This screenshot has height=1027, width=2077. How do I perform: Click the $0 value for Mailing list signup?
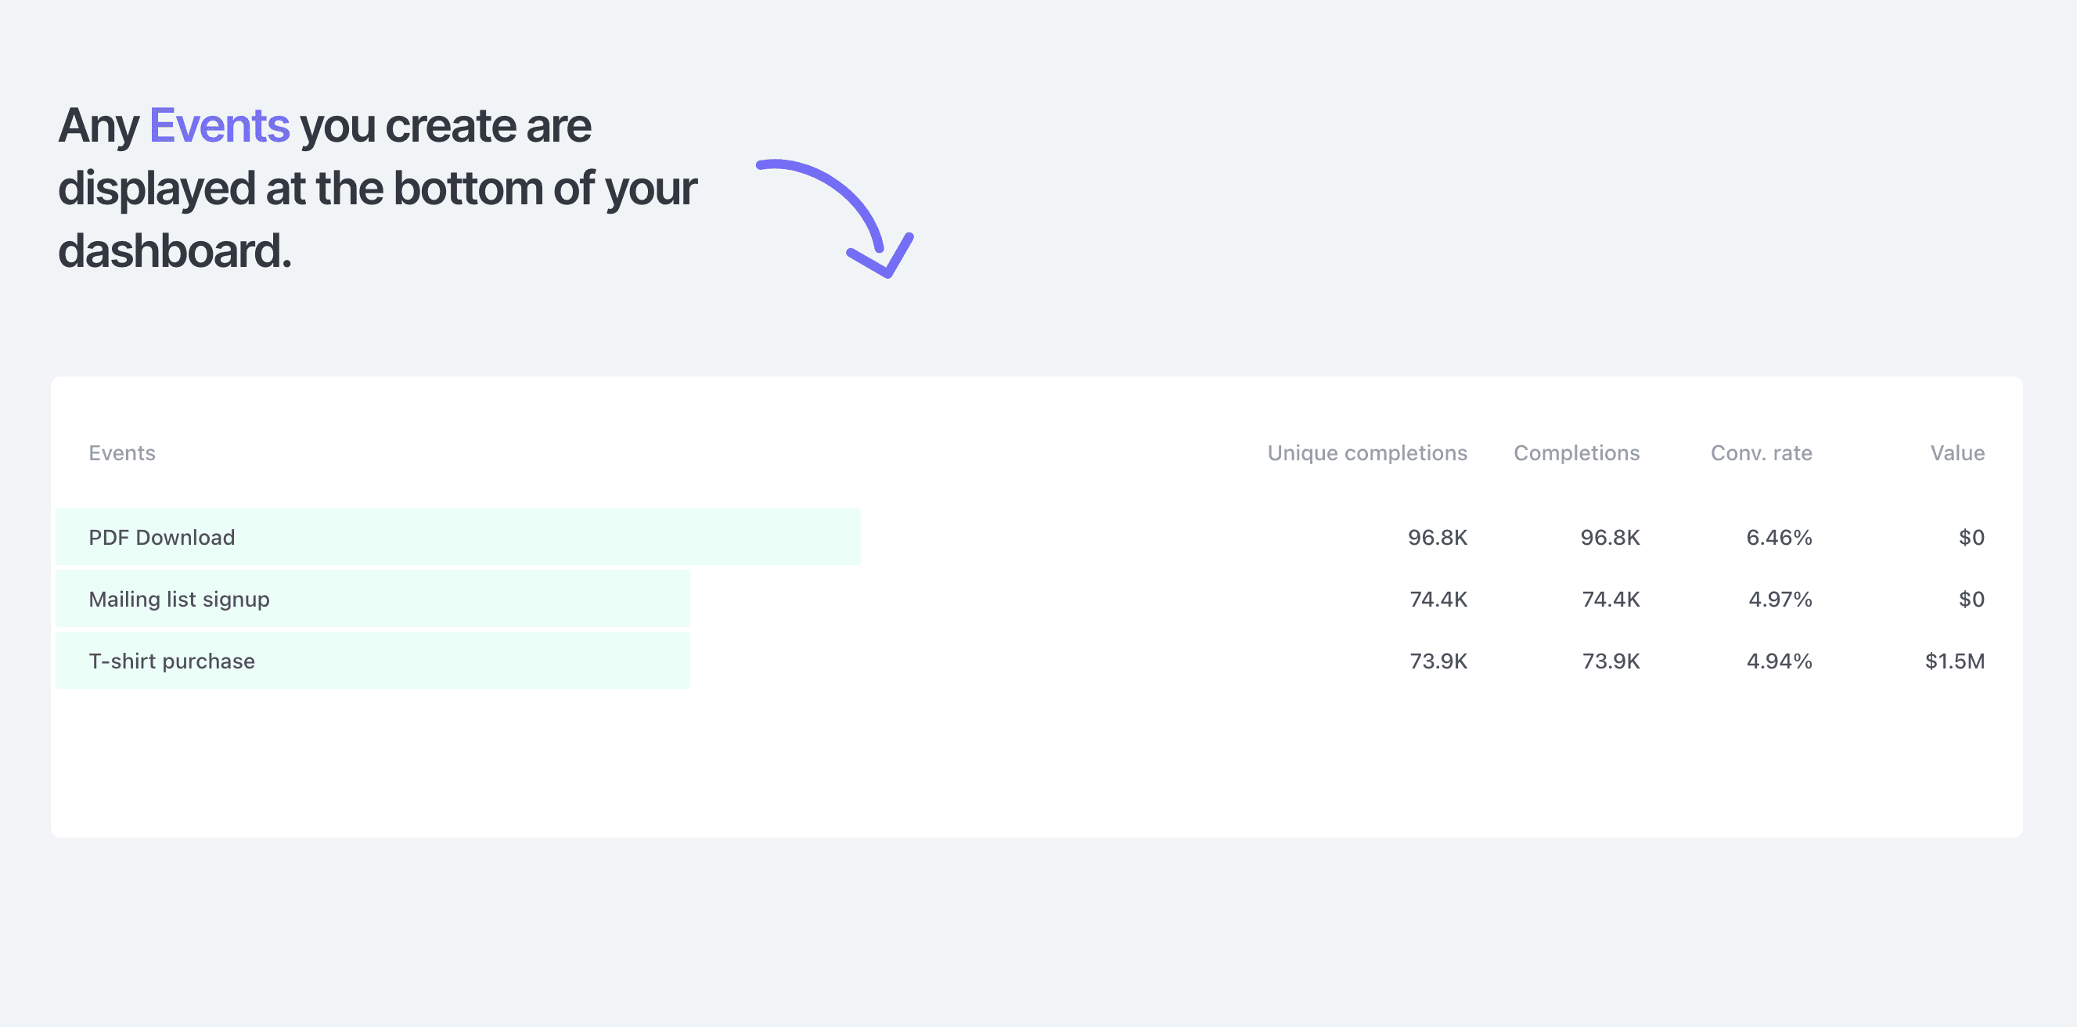click(x=1971, y=600)
